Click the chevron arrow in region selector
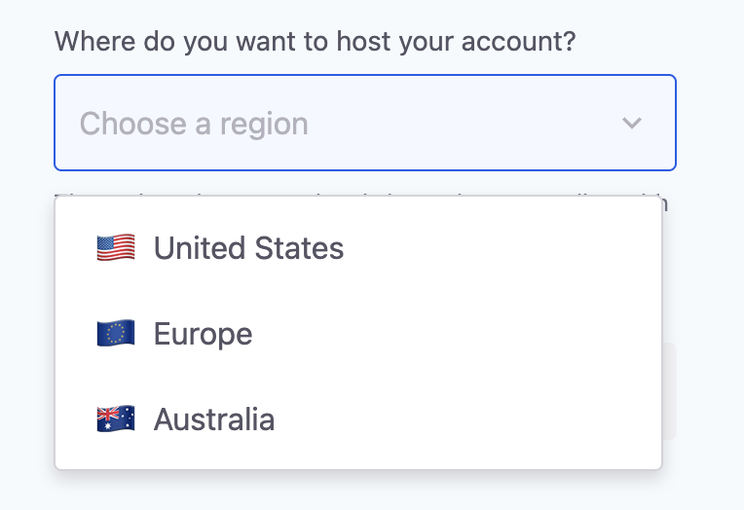744x510 pixels. pyautogui.click(x=632, y=124)
